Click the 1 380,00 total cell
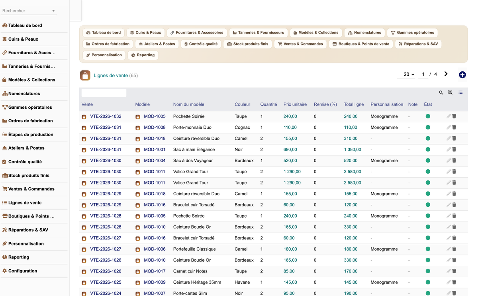Viewport: 478px width, 296px height. click(x=353, y=150)
